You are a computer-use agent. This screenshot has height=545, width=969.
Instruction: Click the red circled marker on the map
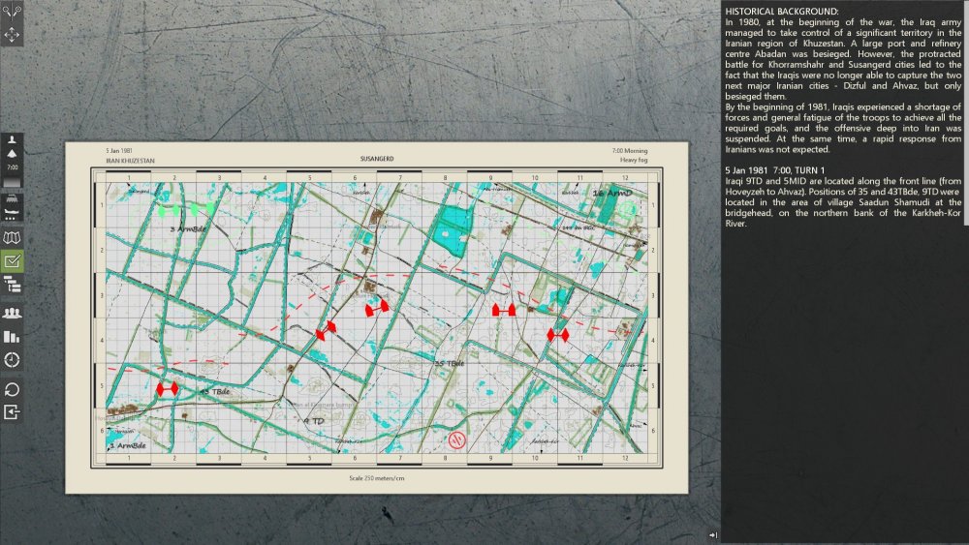(453, 438)
